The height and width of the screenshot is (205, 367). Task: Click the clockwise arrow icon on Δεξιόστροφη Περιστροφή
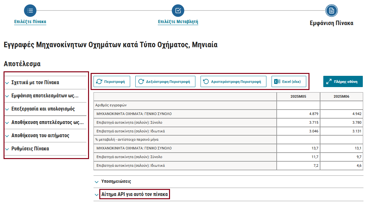141,81
